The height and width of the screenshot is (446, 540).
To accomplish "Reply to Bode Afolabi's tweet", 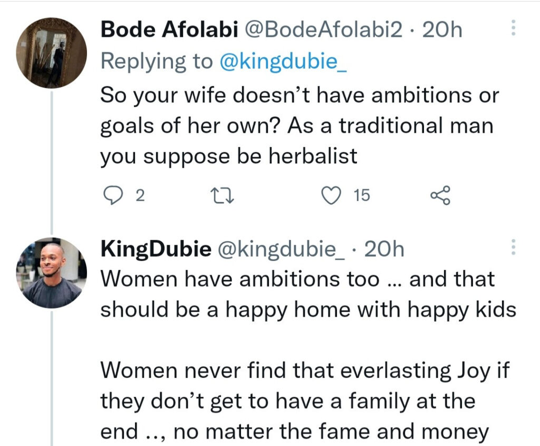I will pyautogui.click(x=111, y=196).
